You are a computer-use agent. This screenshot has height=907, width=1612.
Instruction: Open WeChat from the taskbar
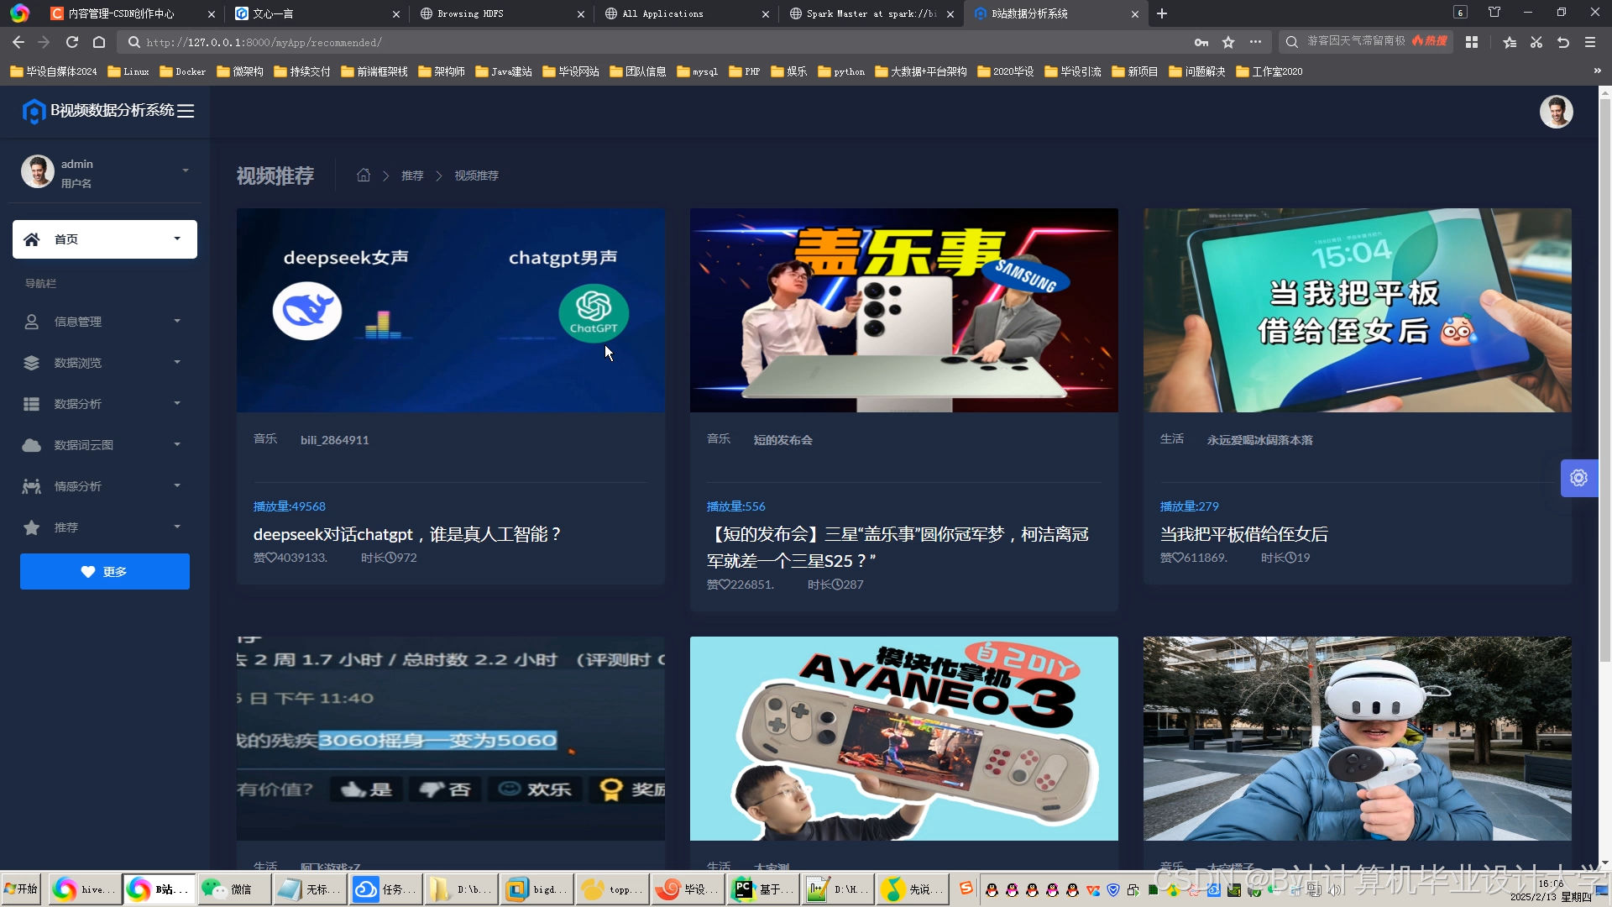point(233,889)
